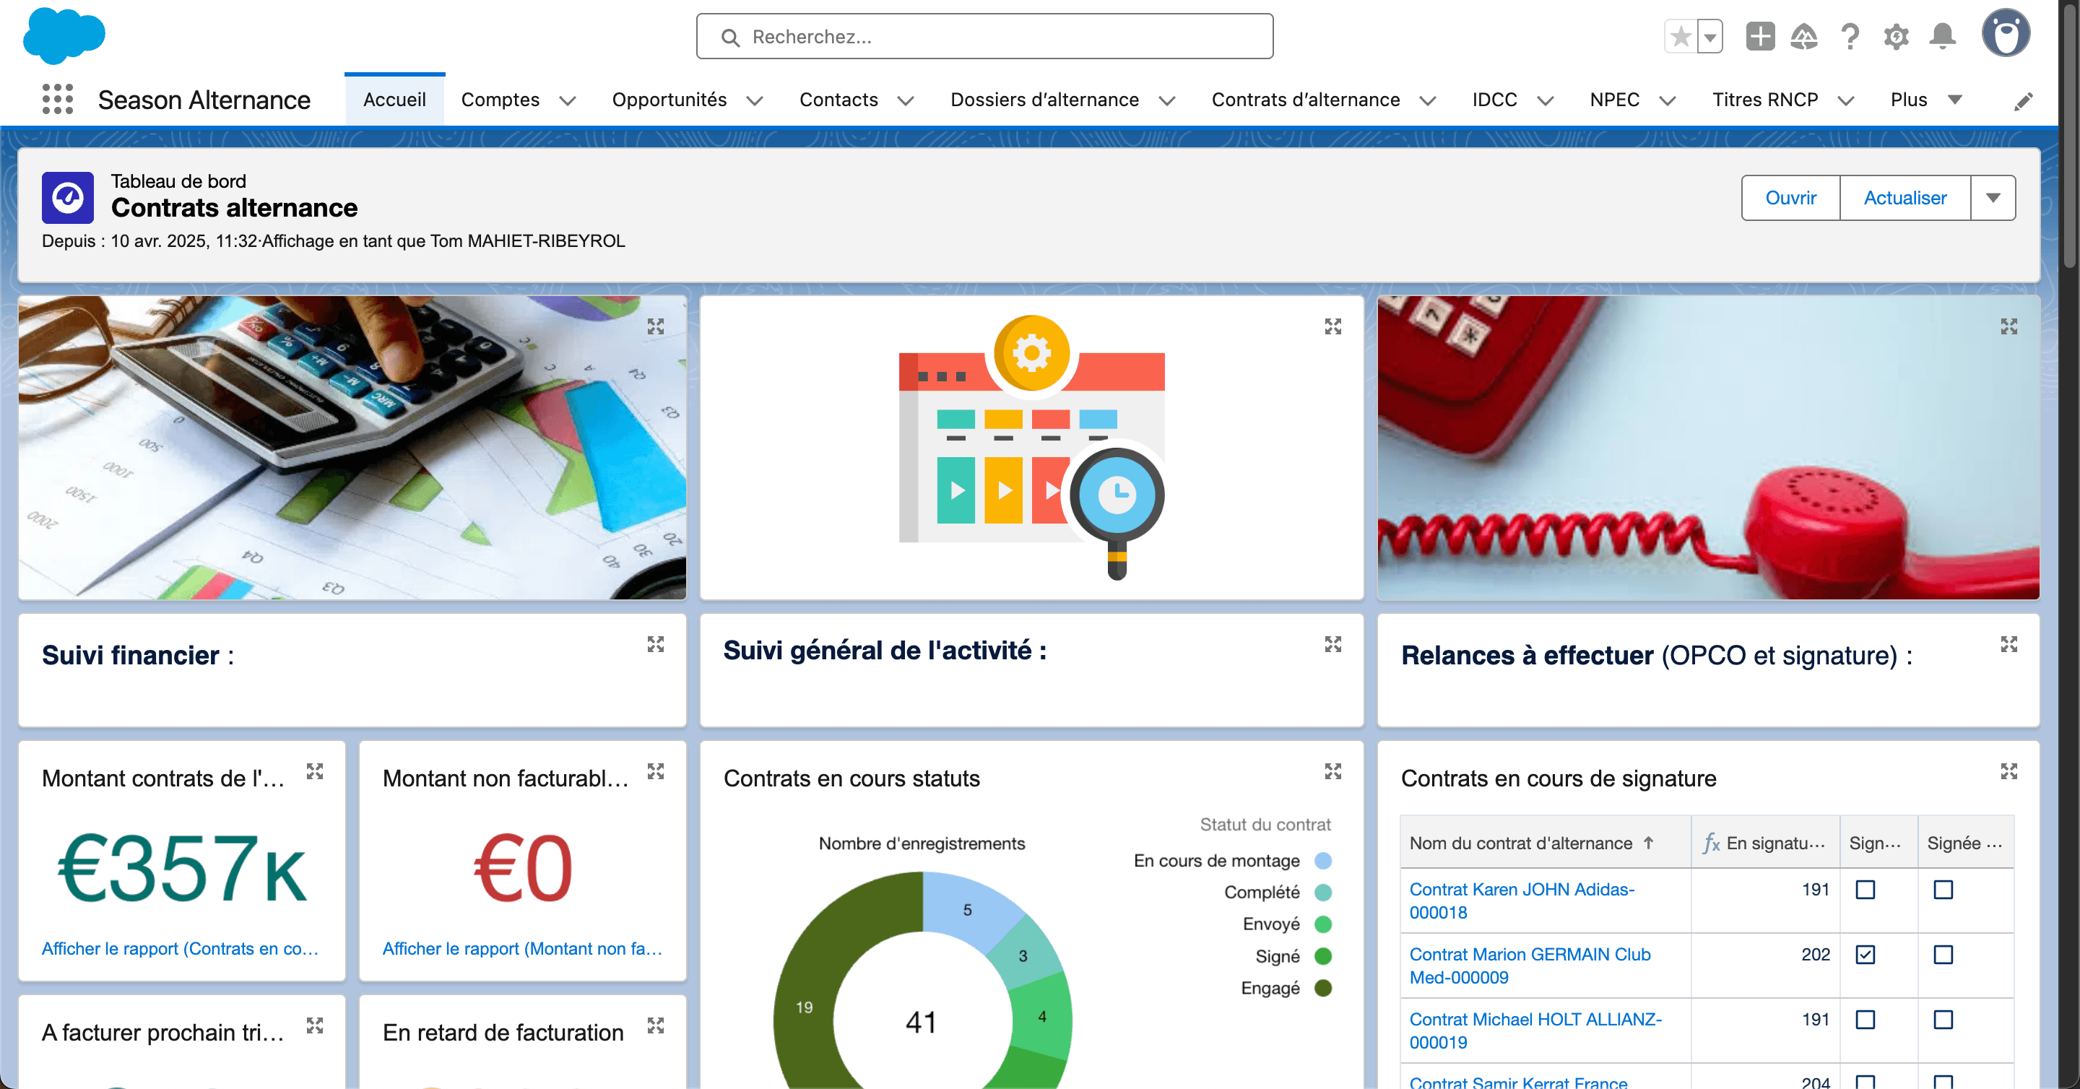Image resolution: width=2080 pixels, height=1089 pixels.
Task: Open the Dossiers d'alternance chevron menu
Action: (x=1167, y=101)
